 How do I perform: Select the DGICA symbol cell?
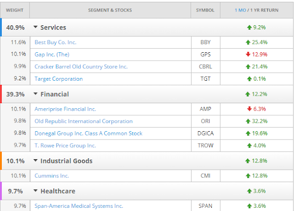tap(205, 133)
